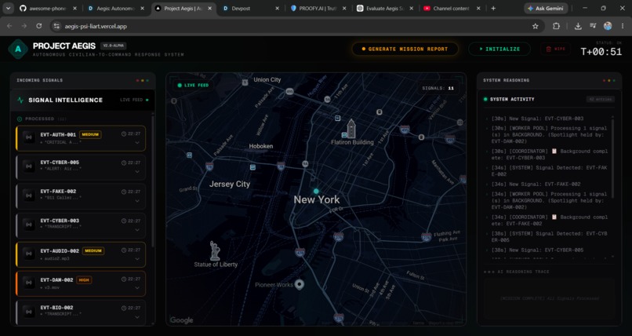
Task: Reload the page with the refresh icon
Action: point(39,26)
